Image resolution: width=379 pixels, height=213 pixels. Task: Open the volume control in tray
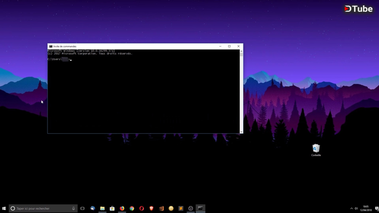click(x=356, y=208)
